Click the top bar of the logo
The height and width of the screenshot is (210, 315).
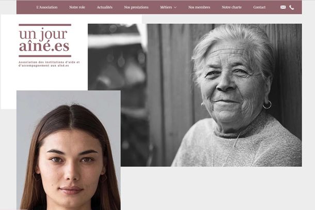point(45,25)
